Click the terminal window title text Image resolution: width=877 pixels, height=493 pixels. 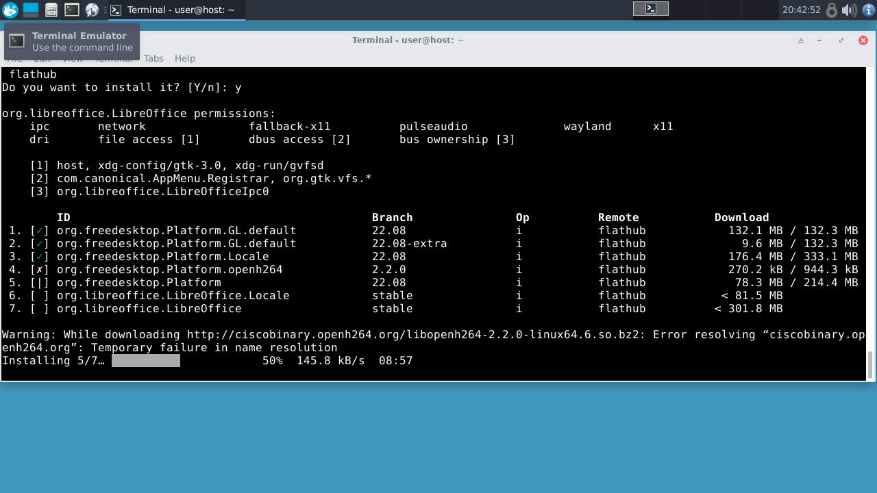[408, 40]
